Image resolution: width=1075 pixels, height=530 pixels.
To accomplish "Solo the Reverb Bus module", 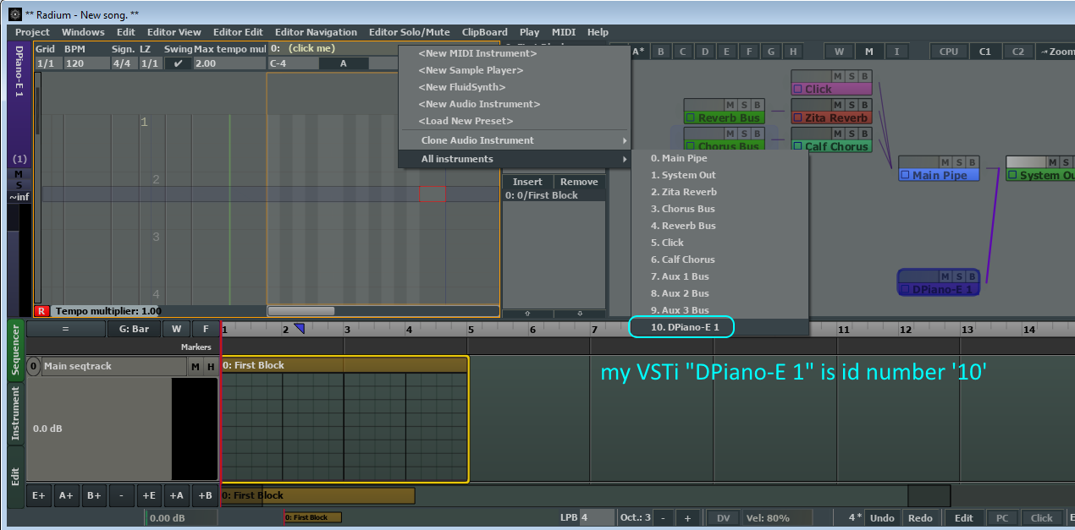I will tap(744, 105).
